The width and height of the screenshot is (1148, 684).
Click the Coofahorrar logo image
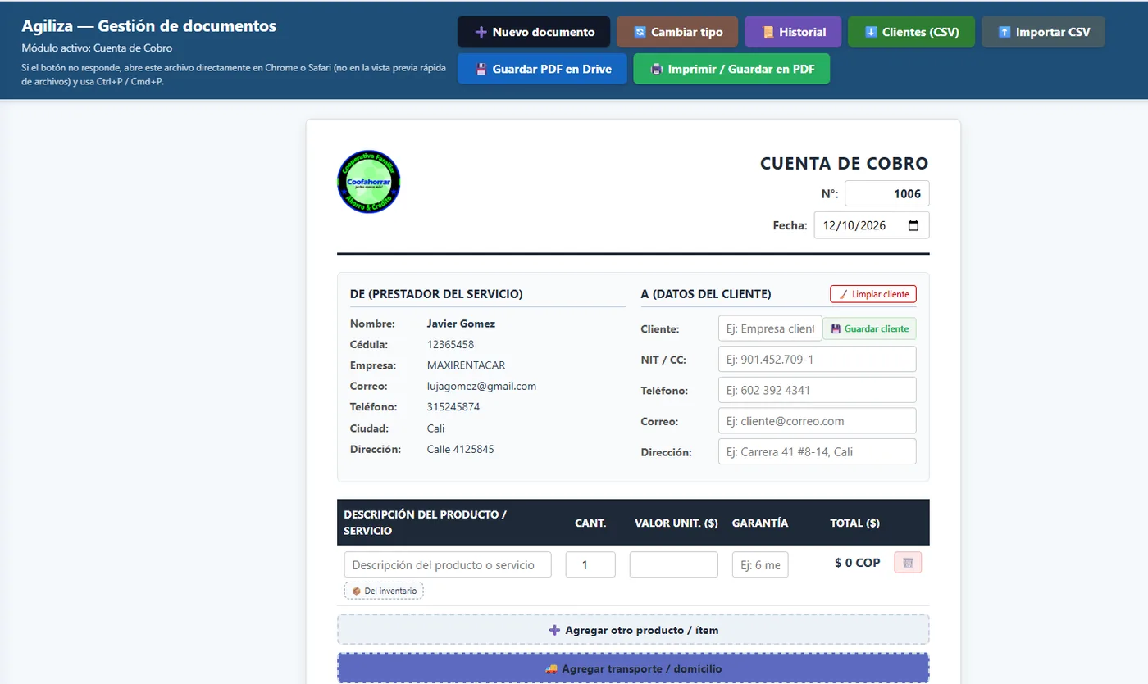pos(368,182)
